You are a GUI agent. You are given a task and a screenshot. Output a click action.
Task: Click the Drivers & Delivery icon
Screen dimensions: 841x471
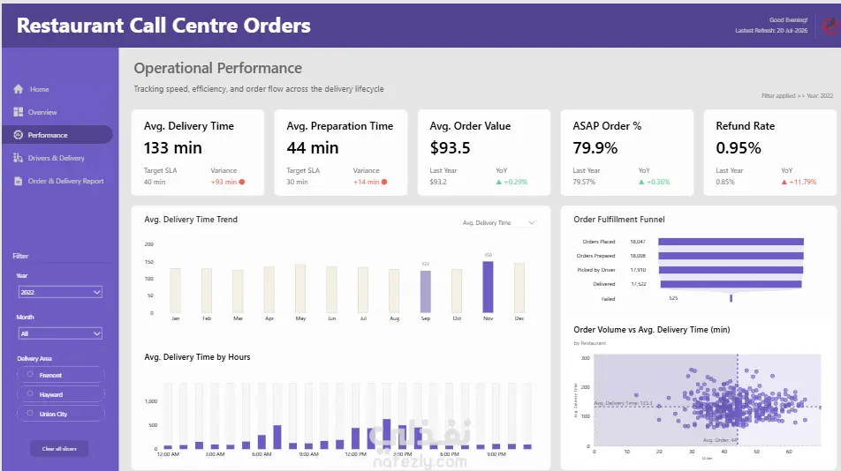click(x=19, y=158)
